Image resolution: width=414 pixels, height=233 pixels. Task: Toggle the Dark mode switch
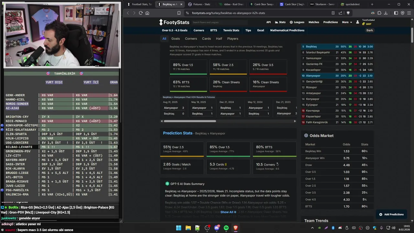(370, 30)
